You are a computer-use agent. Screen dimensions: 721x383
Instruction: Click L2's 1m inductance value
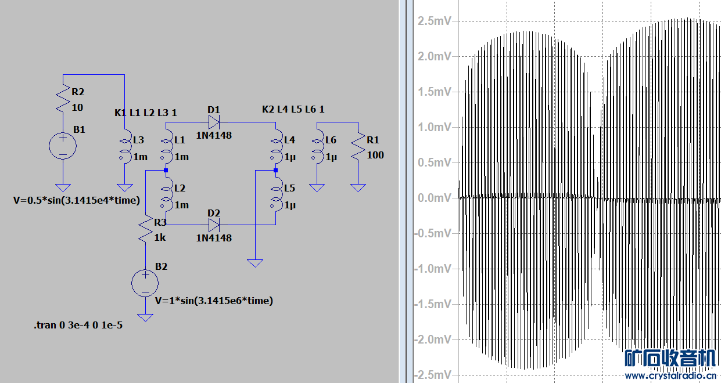[181, 205]
